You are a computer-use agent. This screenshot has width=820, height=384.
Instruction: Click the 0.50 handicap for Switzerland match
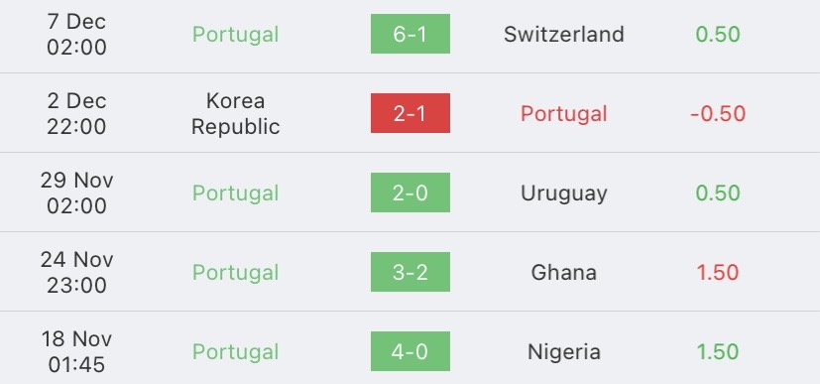point(718,35)
